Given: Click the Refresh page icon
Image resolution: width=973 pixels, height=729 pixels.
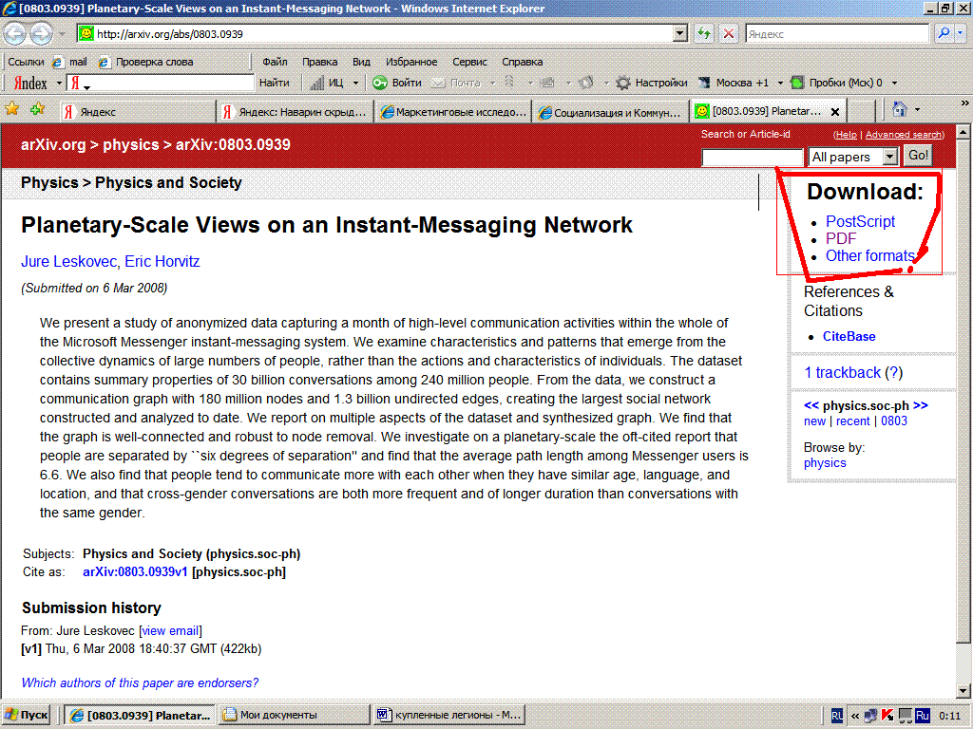Looking at the screenshot, I should 704,33.
